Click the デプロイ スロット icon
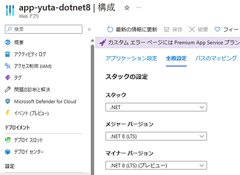Image resolution: width=240 pixels, height=175 pixels. pyautogui.click(x=8, y=140)
